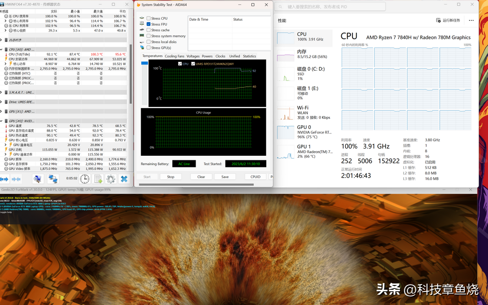The image size is (488, 305).
Task: Reset the HWiNFO clock timer icon
Action: click(x=85, y=179)
